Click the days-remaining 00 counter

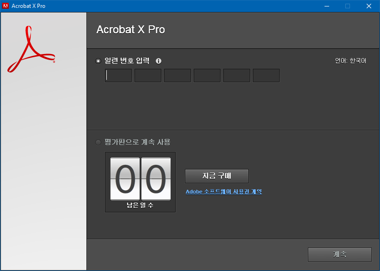[141, 179]
